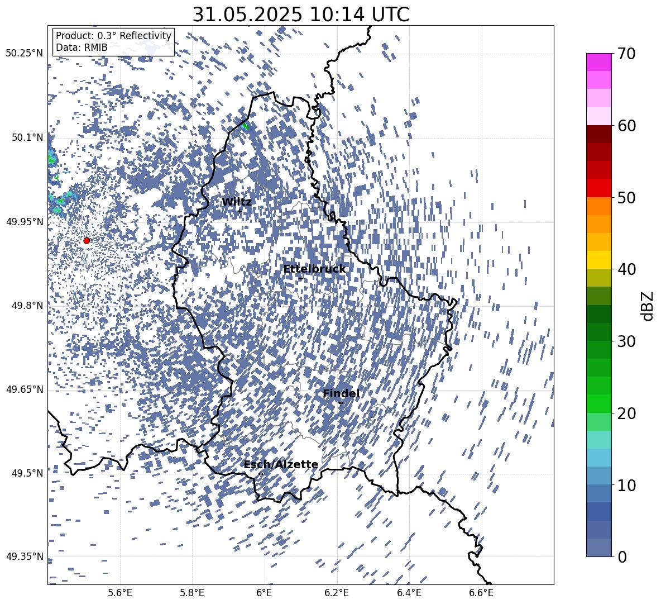Click the Data: RMIB text
The height and width of the screenshot is (604, 661).
pos(82,47)
